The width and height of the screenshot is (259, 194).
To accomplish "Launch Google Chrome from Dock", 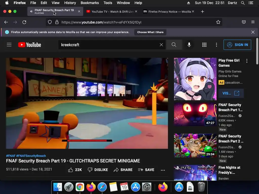I will (x=80, y=187).
